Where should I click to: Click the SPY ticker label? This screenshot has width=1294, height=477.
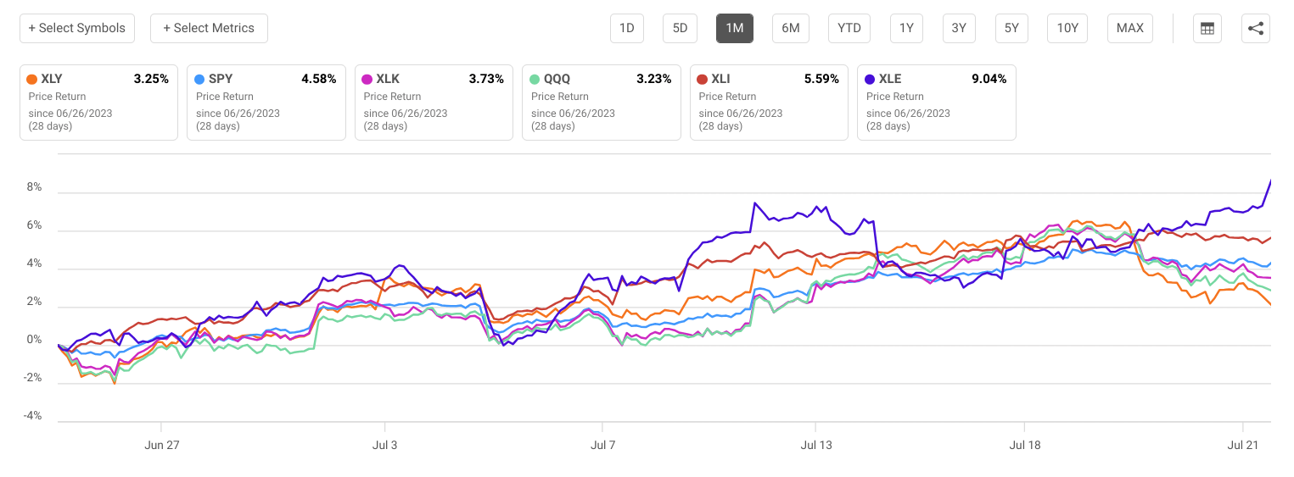tap(221, 79)
